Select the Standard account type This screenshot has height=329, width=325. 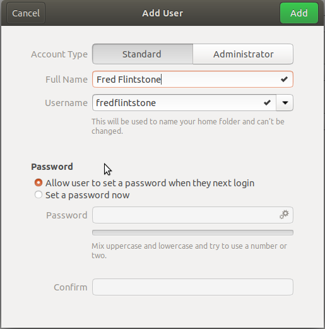[143, 54]
